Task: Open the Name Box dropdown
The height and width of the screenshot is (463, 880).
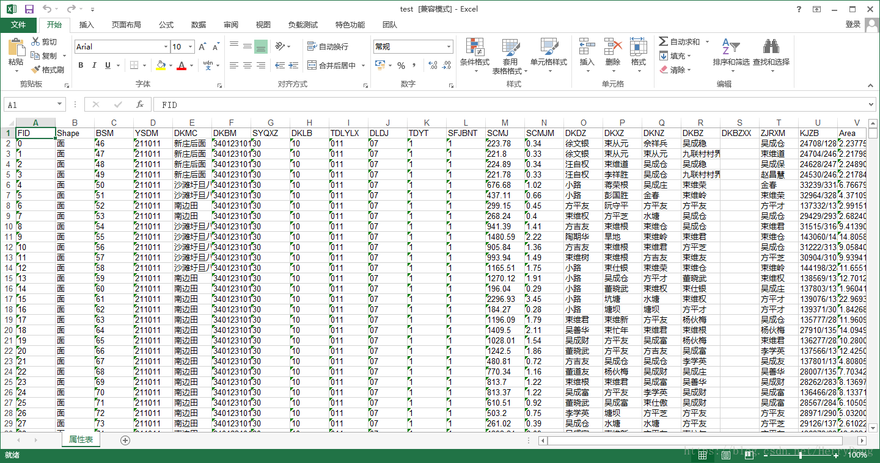Action: coord(59,105)
